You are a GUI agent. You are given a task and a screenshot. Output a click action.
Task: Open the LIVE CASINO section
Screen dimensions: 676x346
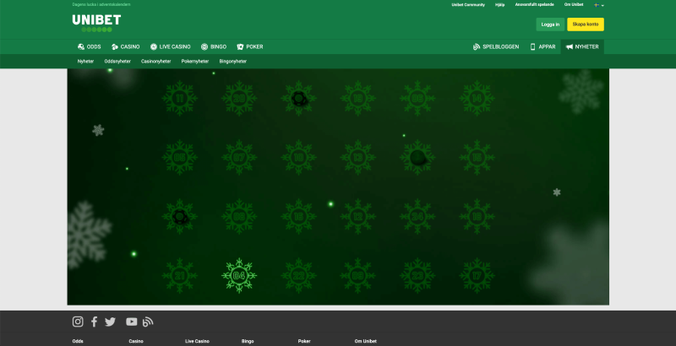click(171, 46)
